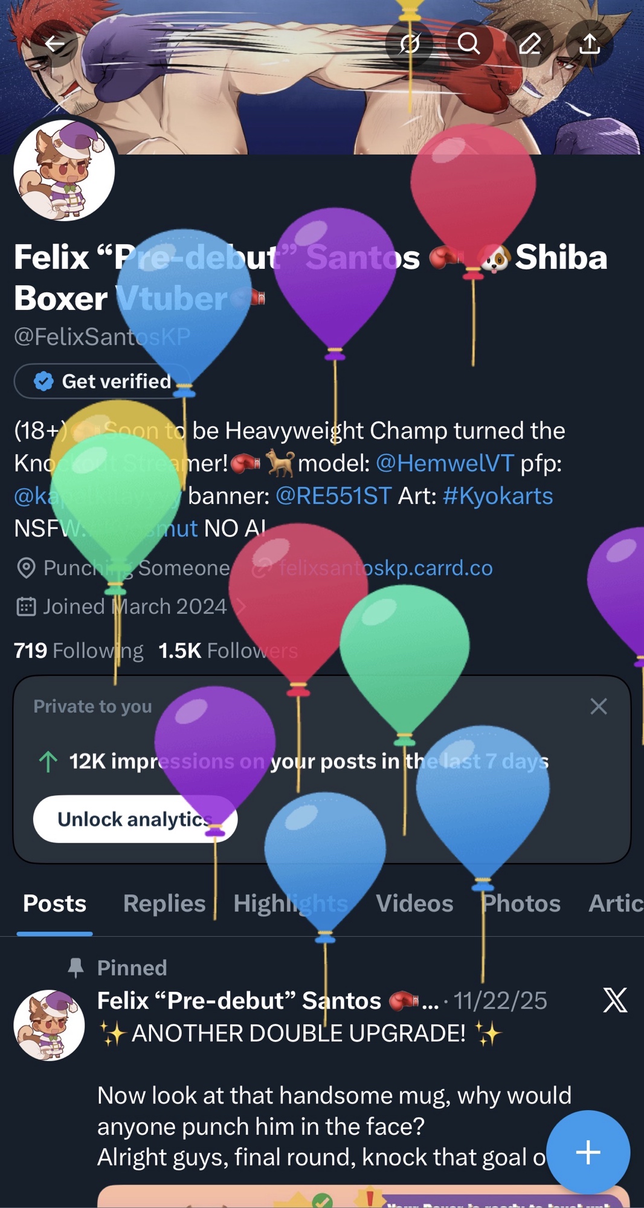Open the Photos tab
The height and width of the screenshot is (1208, 644).
coord(521,904)
